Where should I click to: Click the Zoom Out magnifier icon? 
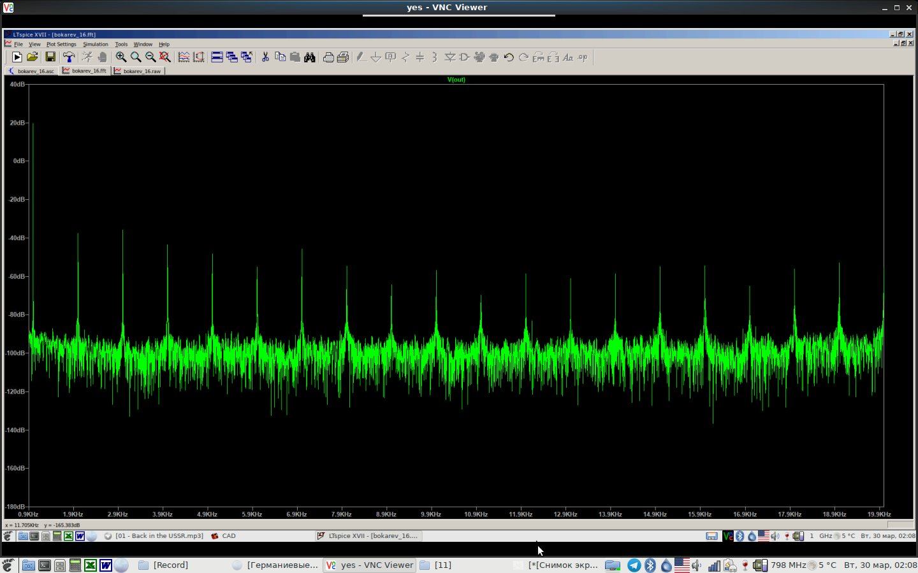tap(150, 57)
